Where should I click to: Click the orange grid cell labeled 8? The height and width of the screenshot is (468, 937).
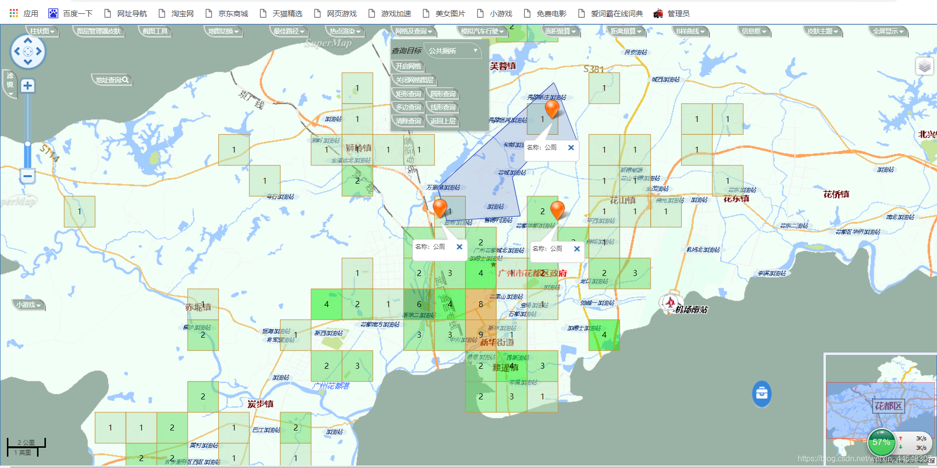tap(480, 304)
